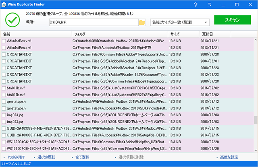This screenshot has height=167, width=258.
Task: Sort by the 名前 column header
Action: click(x=36, y=34)
